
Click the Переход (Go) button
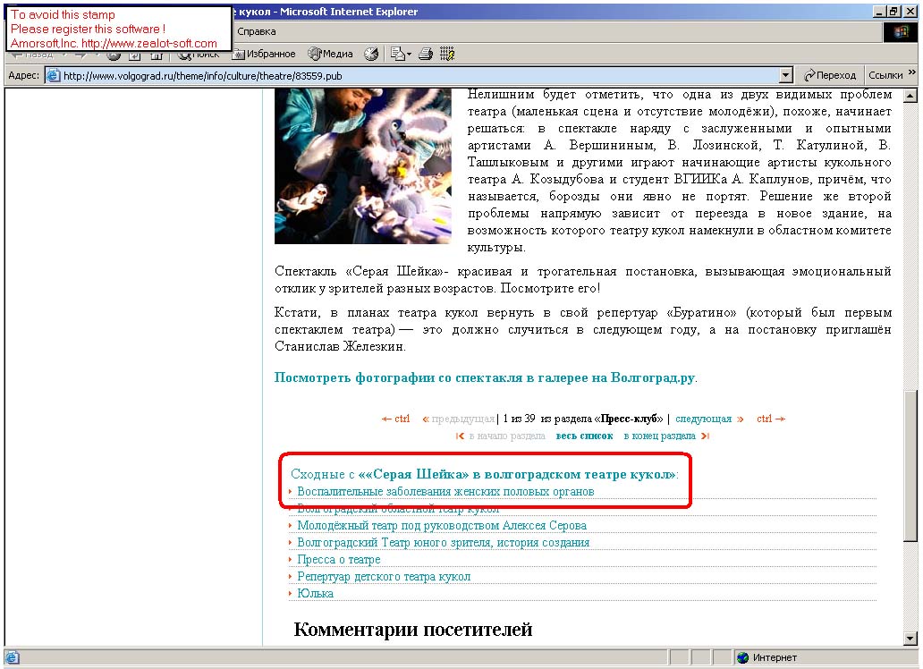(830, 76)
